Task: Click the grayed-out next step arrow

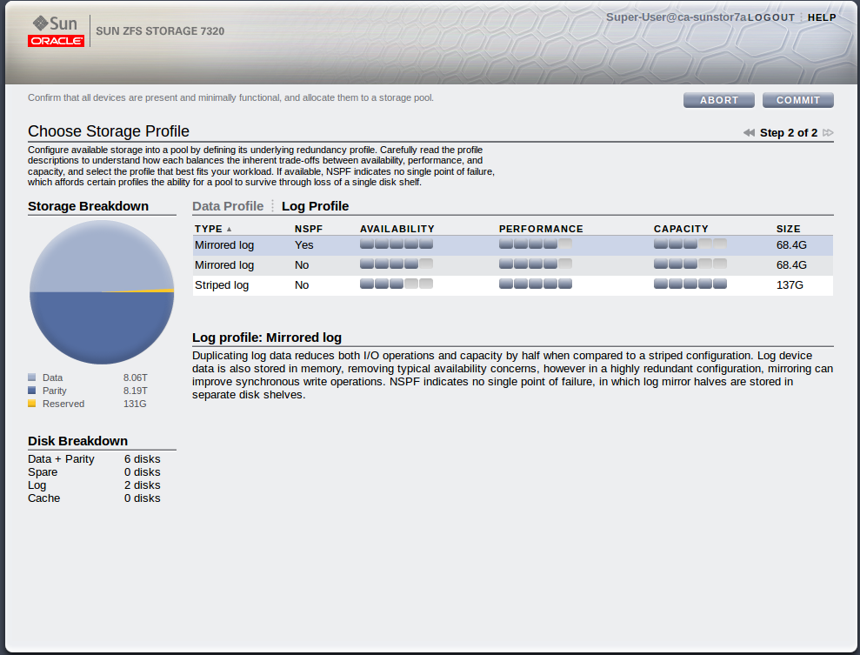Action: (x=828, y=133)
